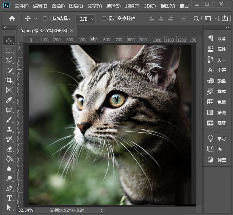Open the 图层 auto-select dropdown
Viewport: 233px width, 215px height.
click(x=86, y=19)
